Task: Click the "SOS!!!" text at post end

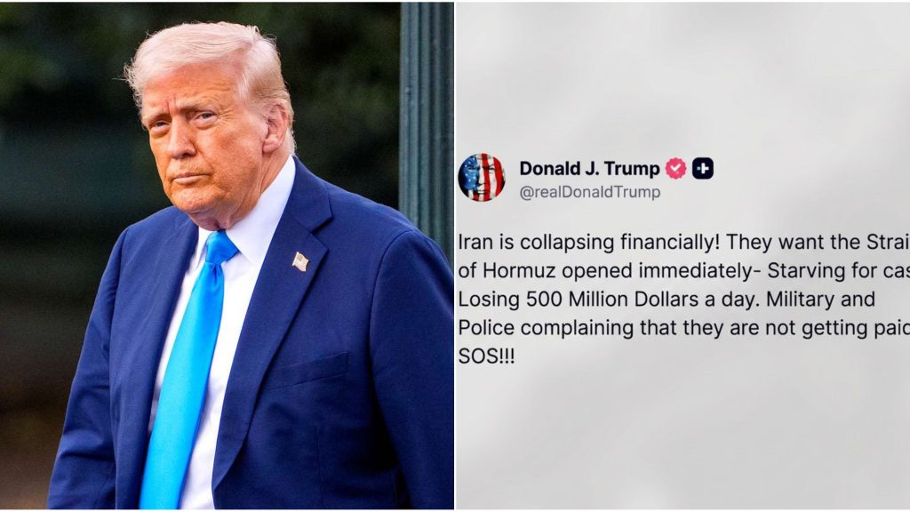Action: (486, 356)
